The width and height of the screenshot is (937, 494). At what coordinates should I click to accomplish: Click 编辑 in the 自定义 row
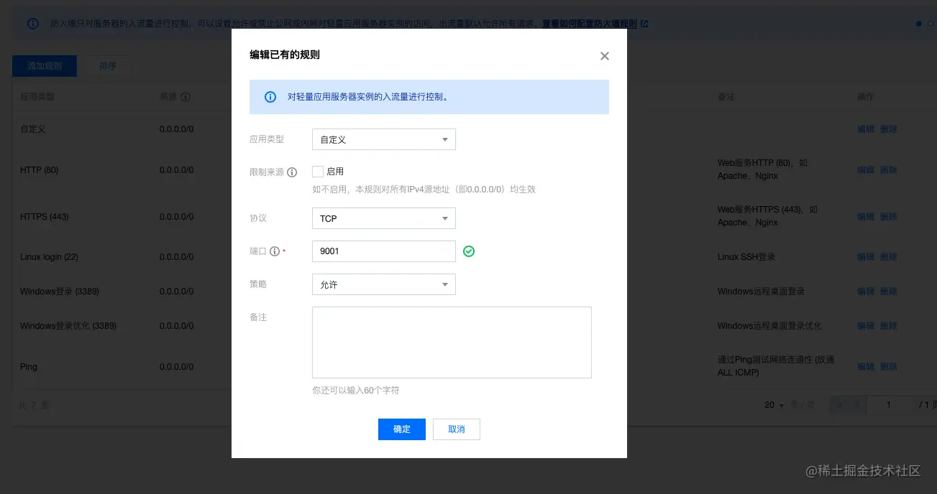[866, 129]
